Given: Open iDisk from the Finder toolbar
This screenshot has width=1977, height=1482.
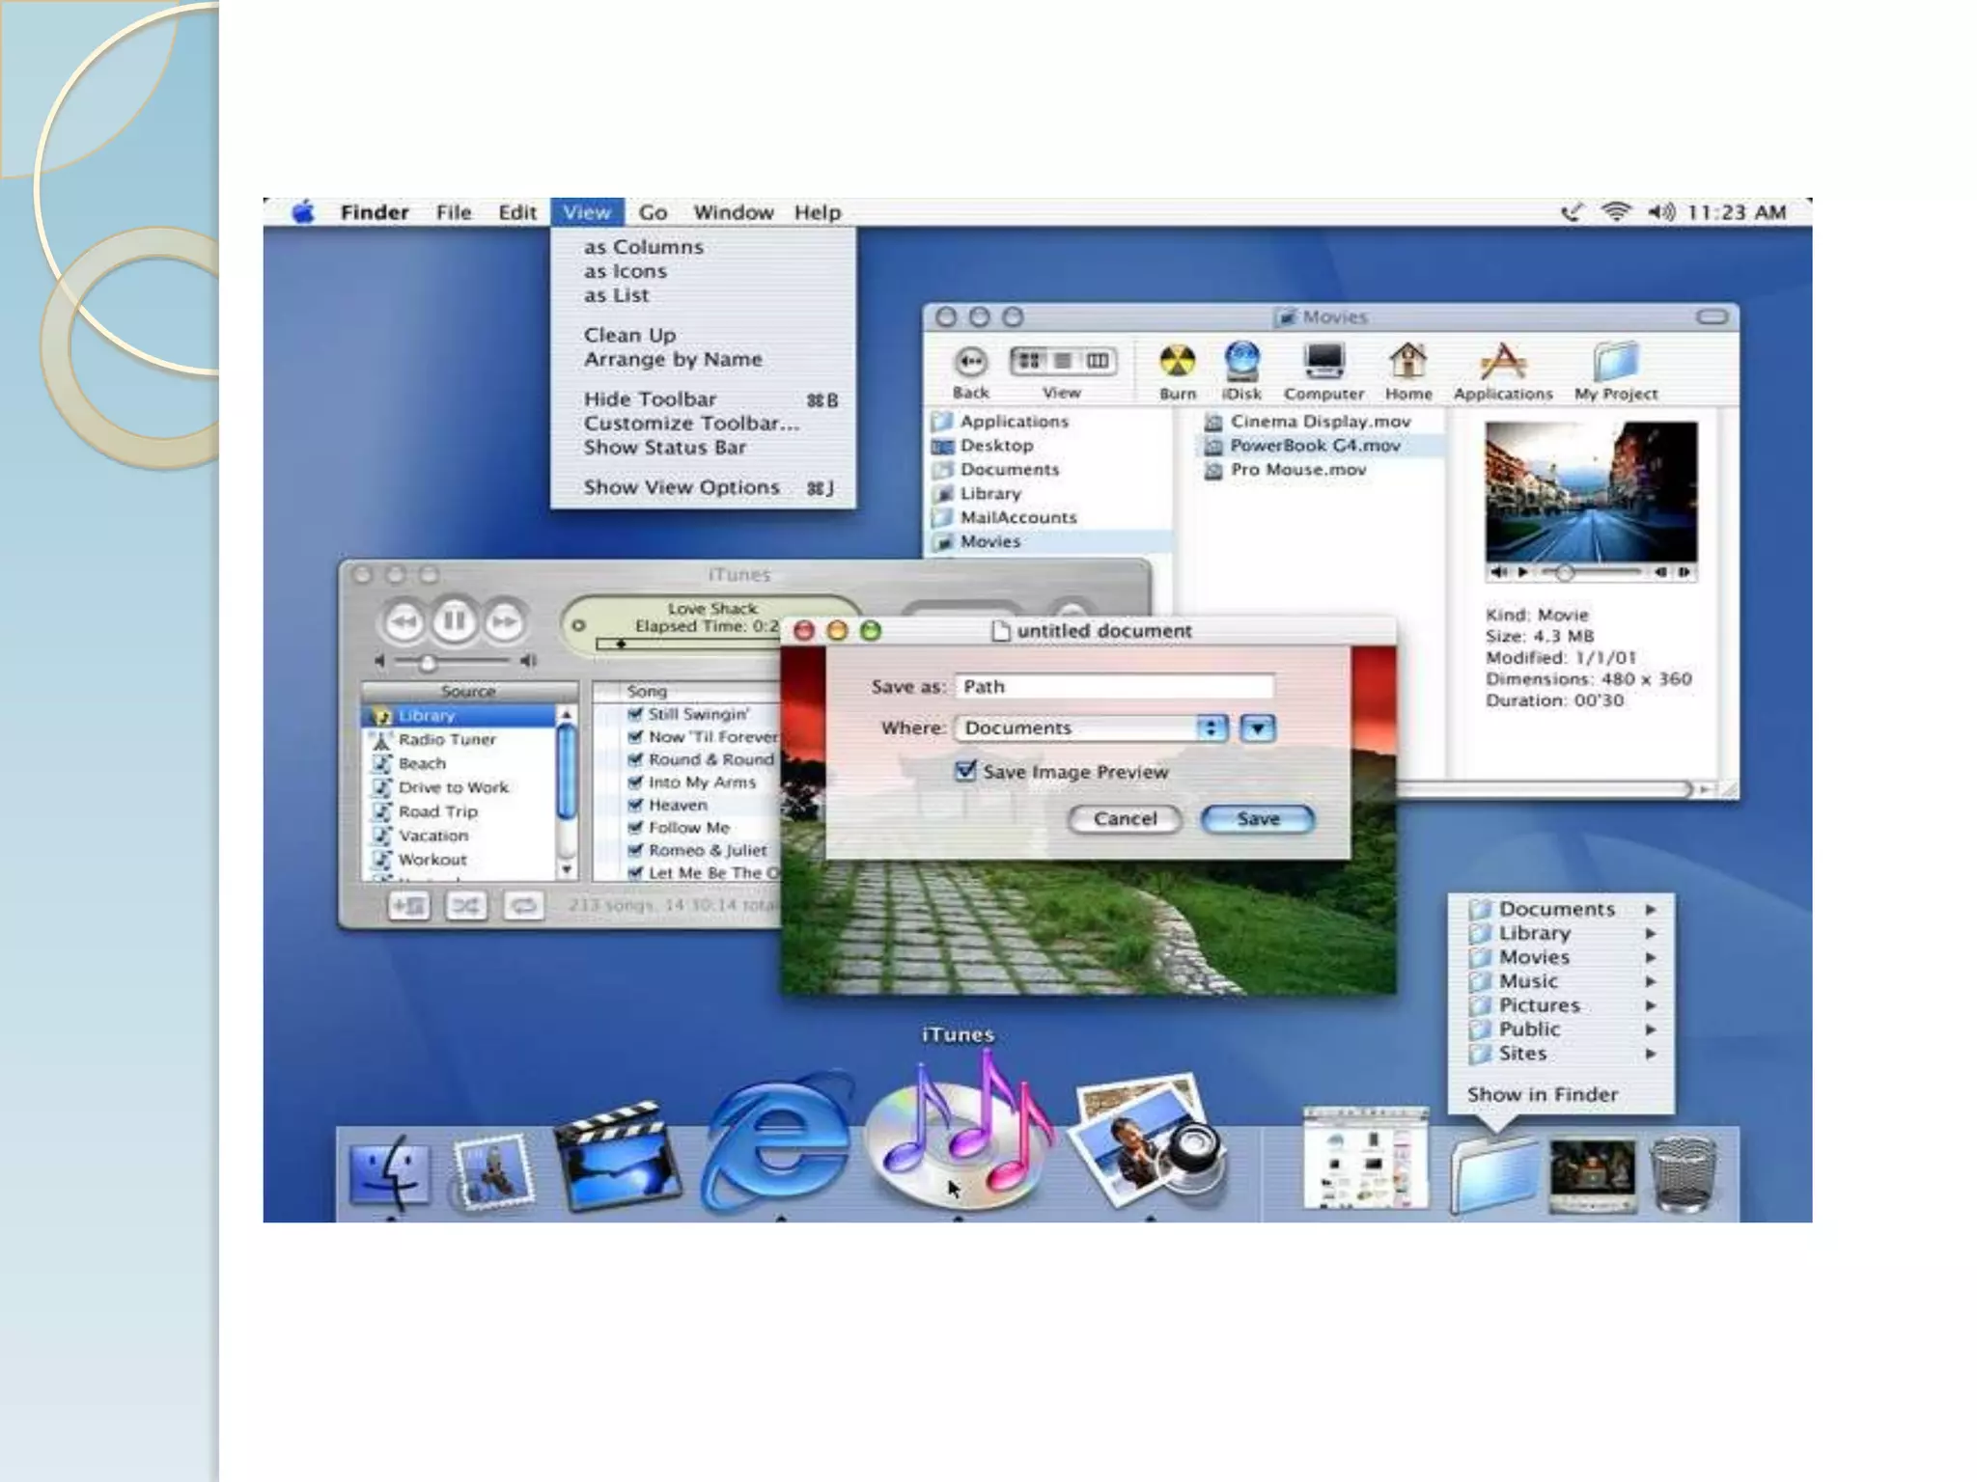Looking at the screenshot, I should [x=1241, y=363].
